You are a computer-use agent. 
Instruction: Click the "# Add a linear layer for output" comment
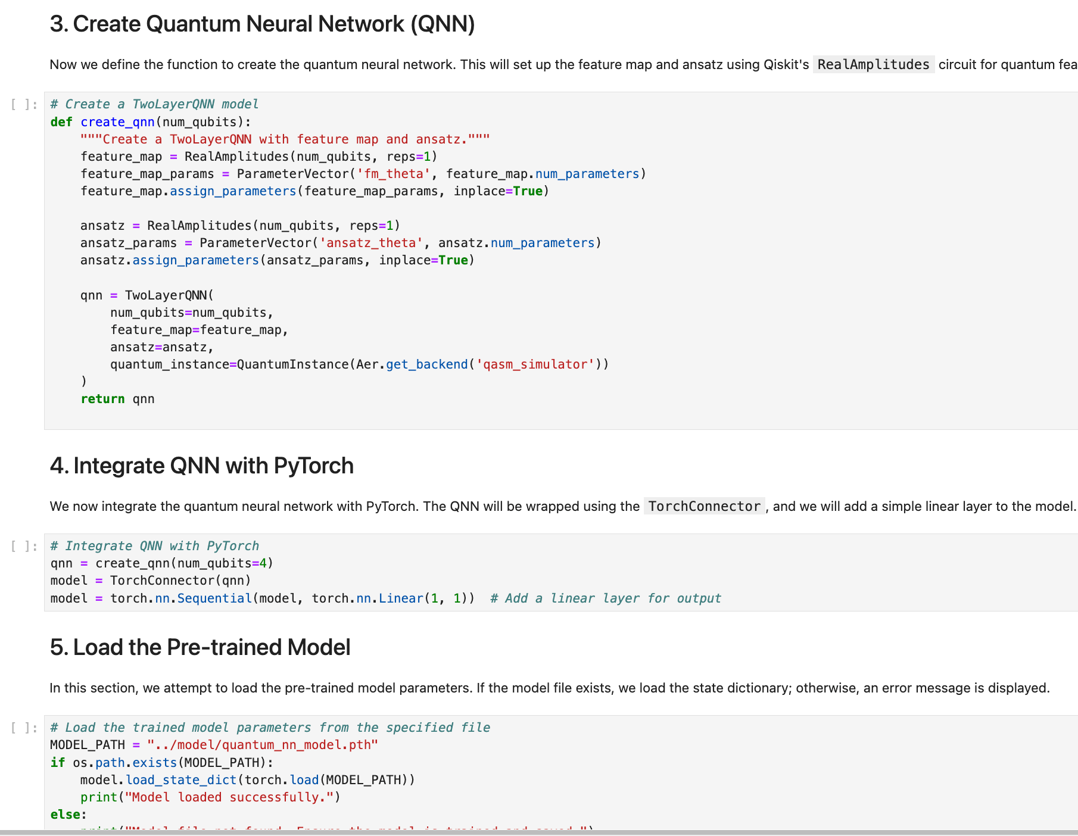[605, 598]
